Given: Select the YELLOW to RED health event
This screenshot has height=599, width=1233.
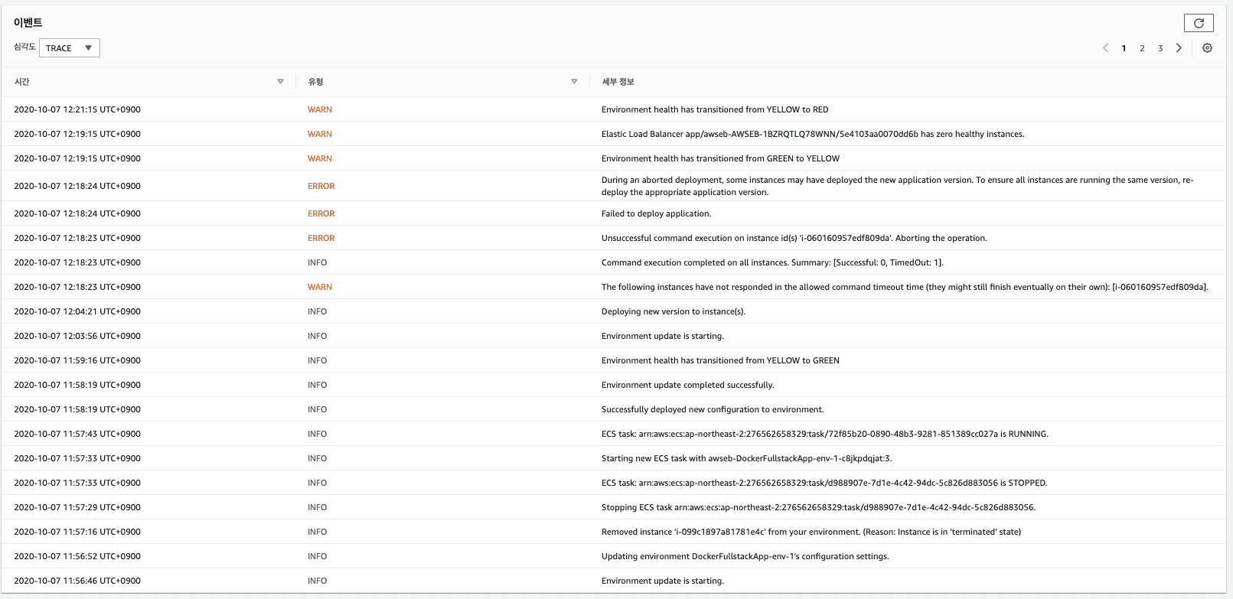Looking at the screenshot, I should (x=715, y=109).
